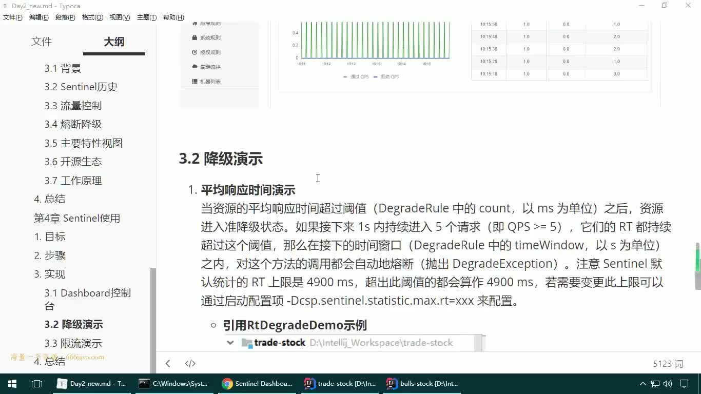
Task: Click the volume speaker tray icon
Action: (668, 383)
